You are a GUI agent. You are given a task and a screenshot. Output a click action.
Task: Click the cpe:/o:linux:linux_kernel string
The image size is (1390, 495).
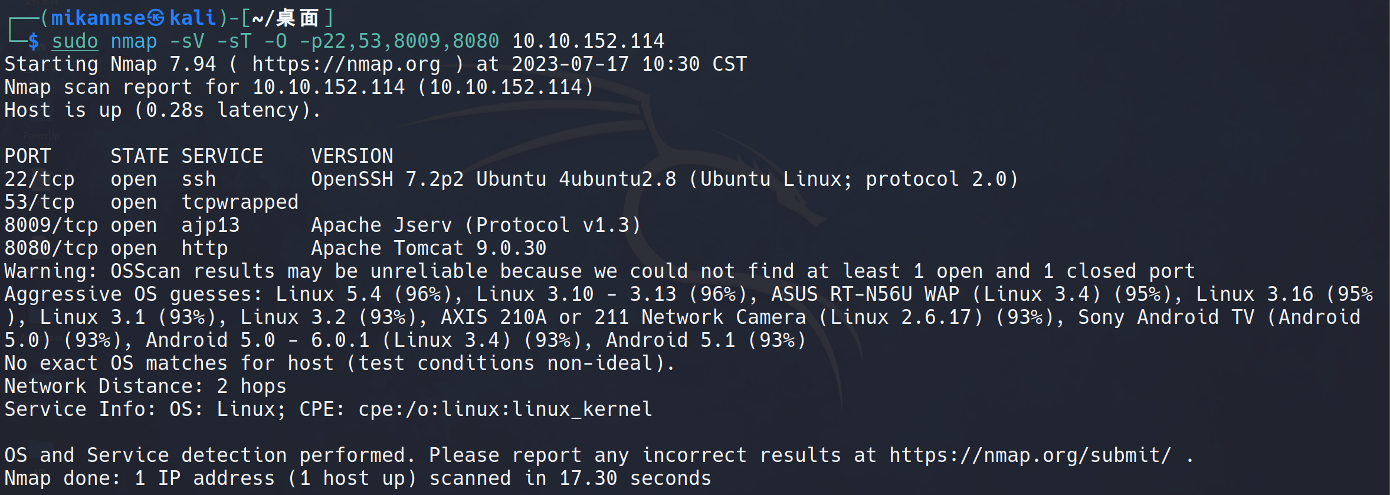(x=505, y=409)
